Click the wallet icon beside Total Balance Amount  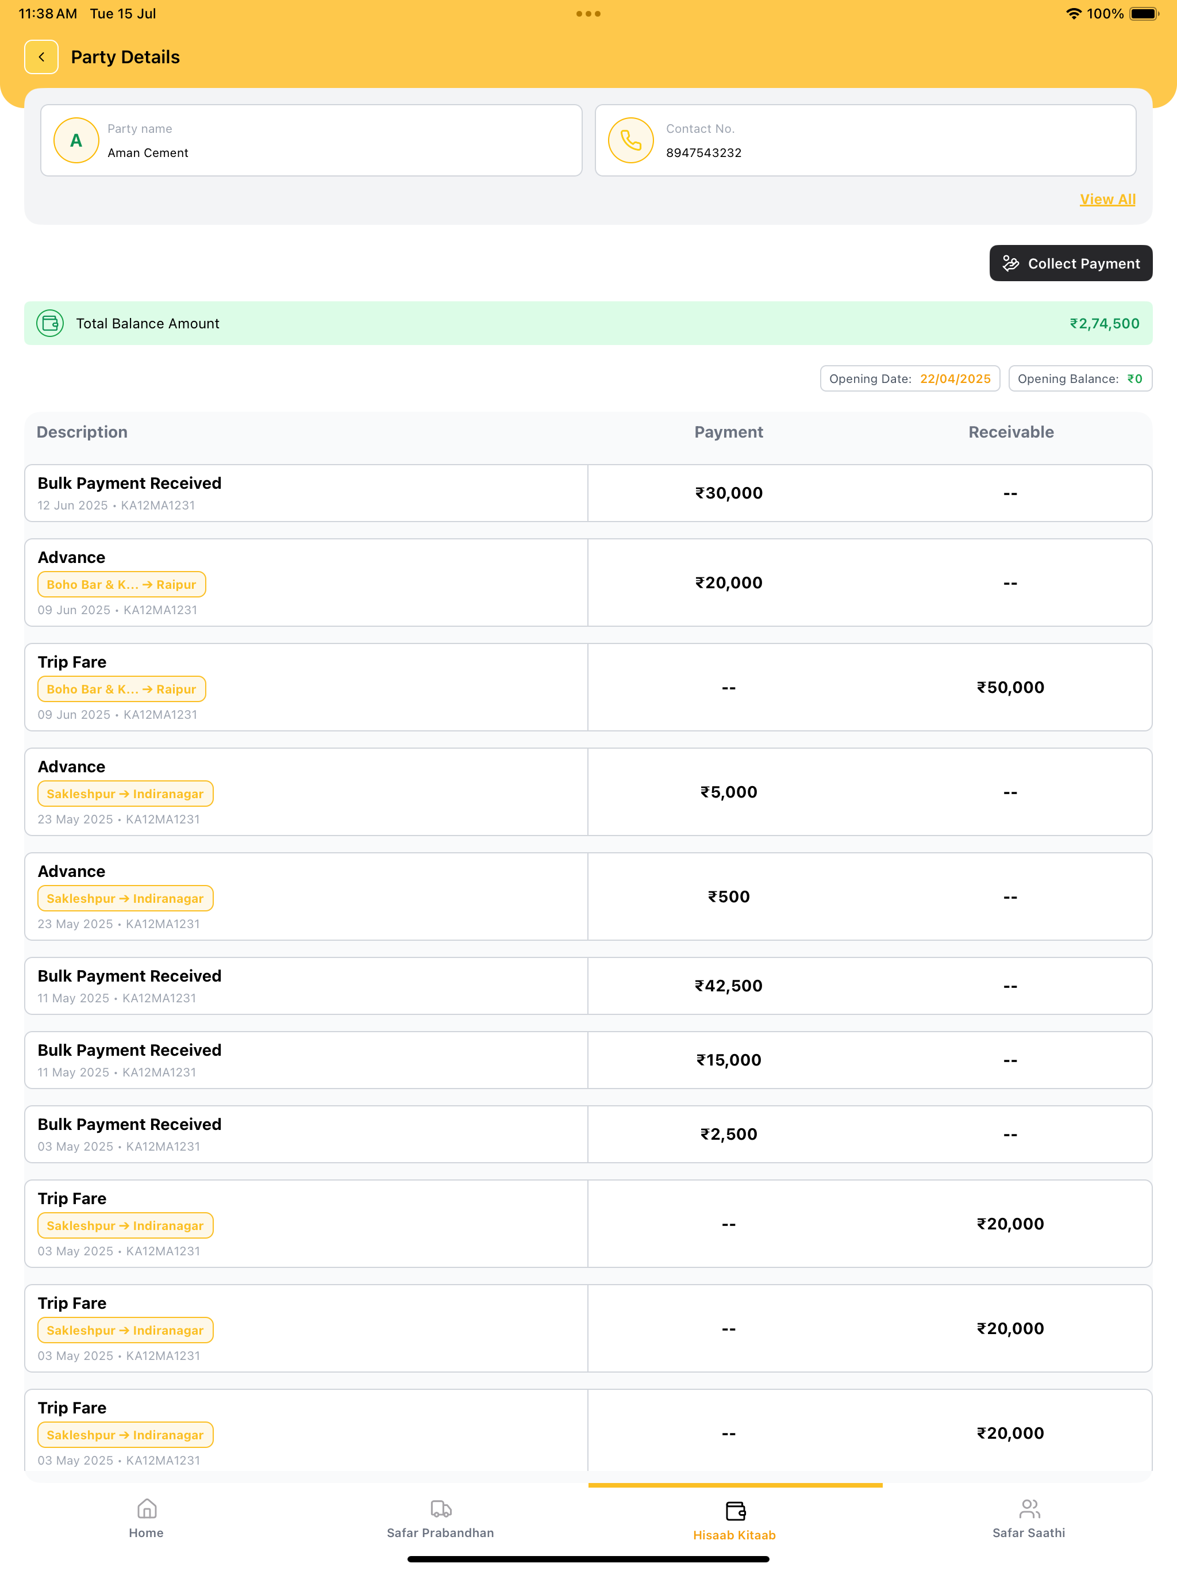(51, 324)
